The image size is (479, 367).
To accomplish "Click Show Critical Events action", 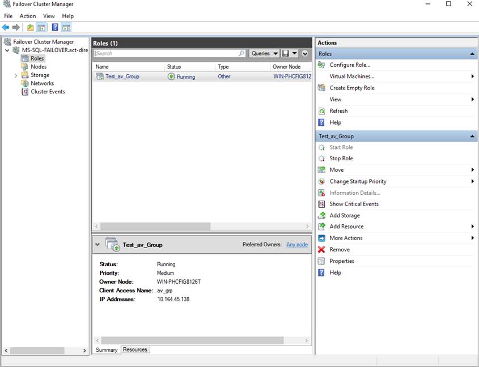I will 354,204.
